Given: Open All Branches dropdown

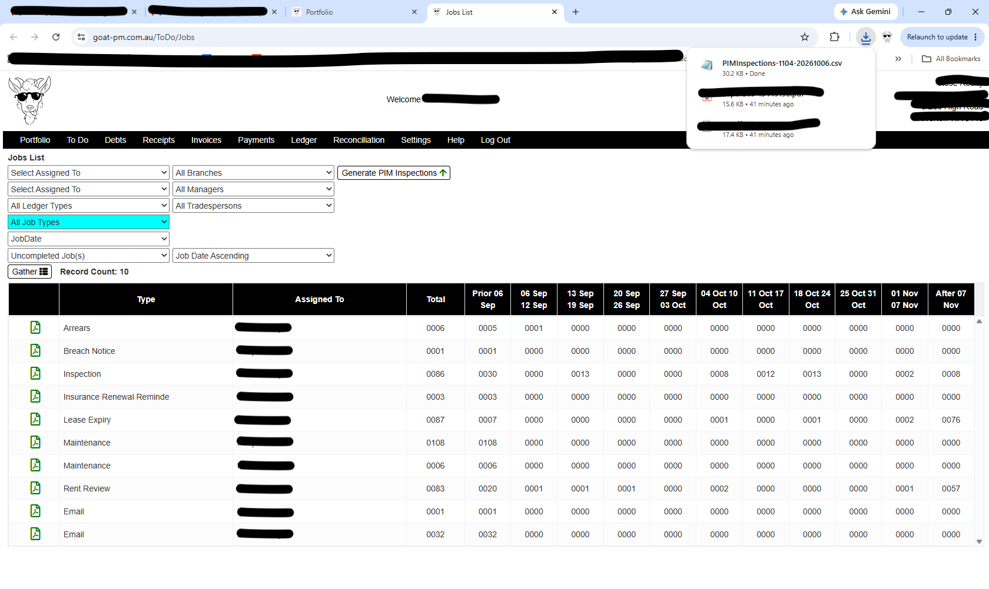Looking at the screenshot, I should coord(253,173).
